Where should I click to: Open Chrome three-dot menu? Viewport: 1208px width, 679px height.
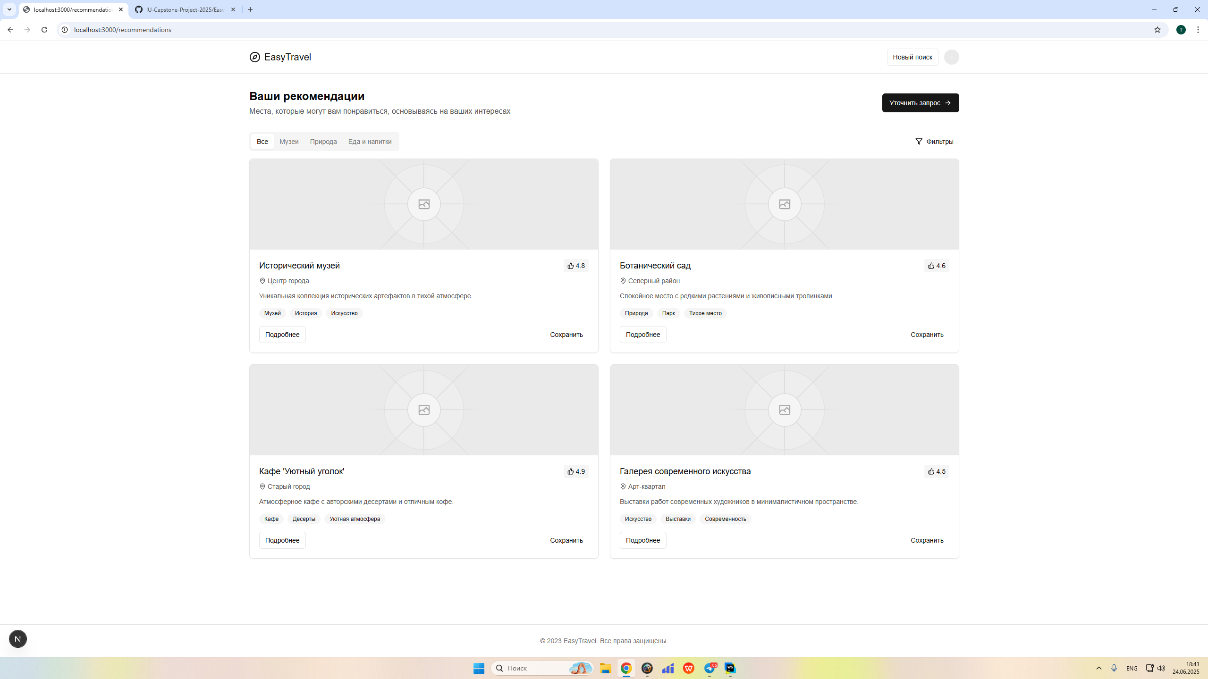1198,30
